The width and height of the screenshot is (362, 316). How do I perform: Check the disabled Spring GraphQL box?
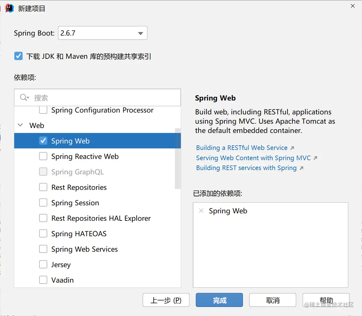point(43,172)
